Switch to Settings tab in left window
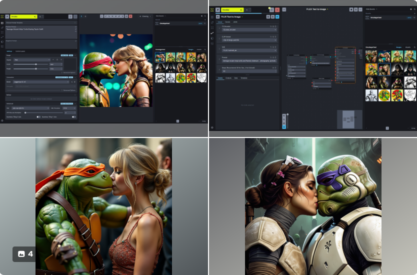The width and height of the screenshot is (417, 275). 9,51
